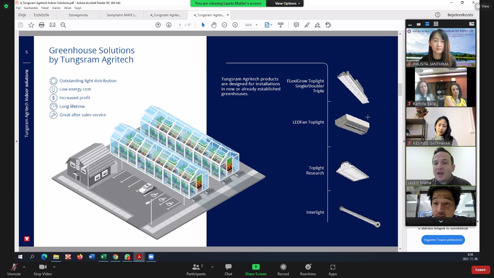The width and height of the screenshot is (494, 278).
Task: Open the Aláírás menu
Action: point(56,8)
